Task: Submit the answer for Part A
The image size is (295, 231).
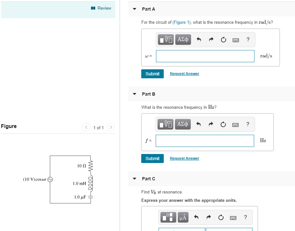Action: [152, 73]
